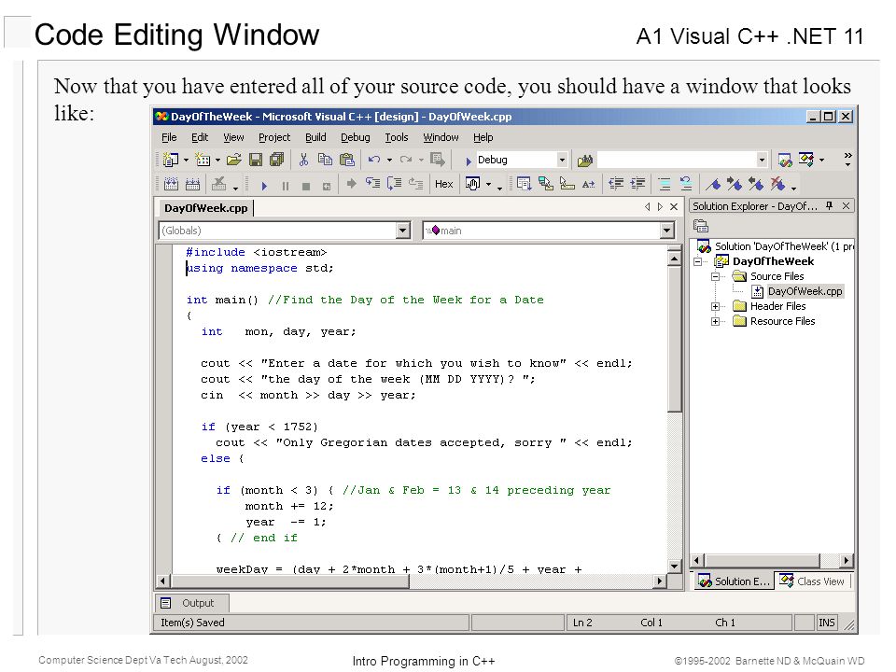Open the Build menu
The height and width of the screenshot is (672, 896).
[315, 137]
